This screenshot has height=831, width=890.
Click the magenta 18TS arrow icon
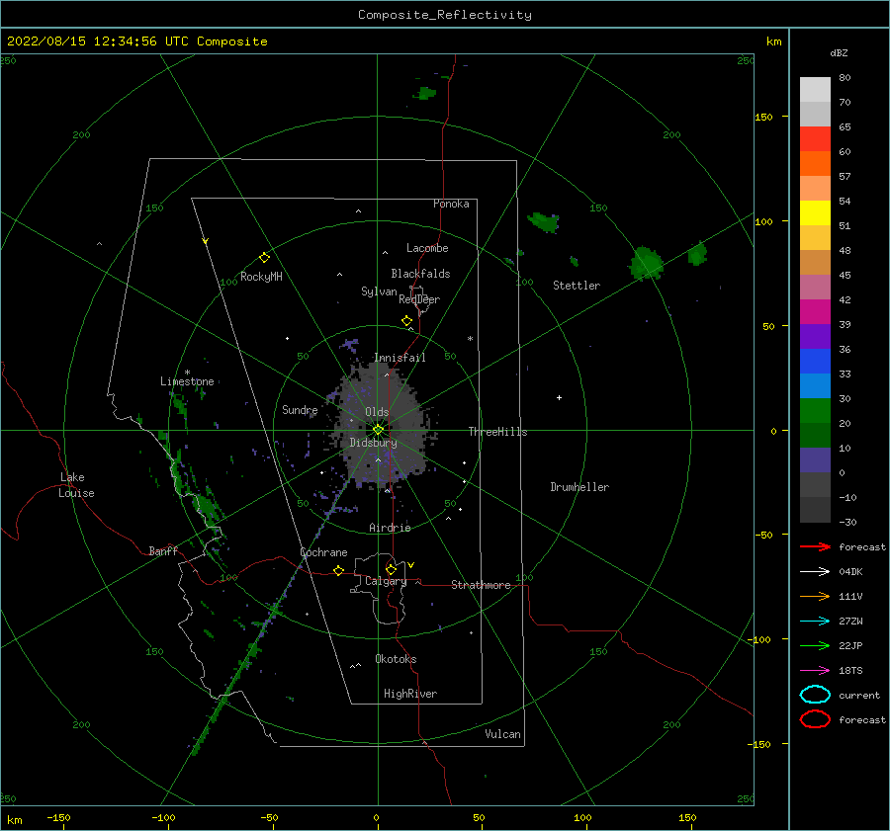pyautogui.click(x=815, y=671)
